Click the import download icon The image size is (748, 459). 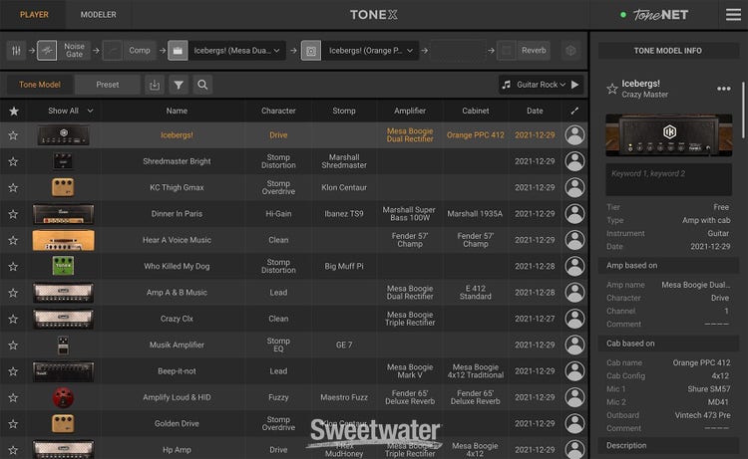click(155, 85)
